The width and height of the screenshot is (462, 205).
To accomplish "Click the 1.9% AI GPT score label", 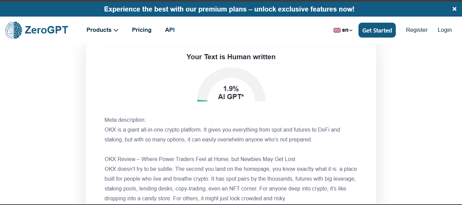I will (231, 93).
